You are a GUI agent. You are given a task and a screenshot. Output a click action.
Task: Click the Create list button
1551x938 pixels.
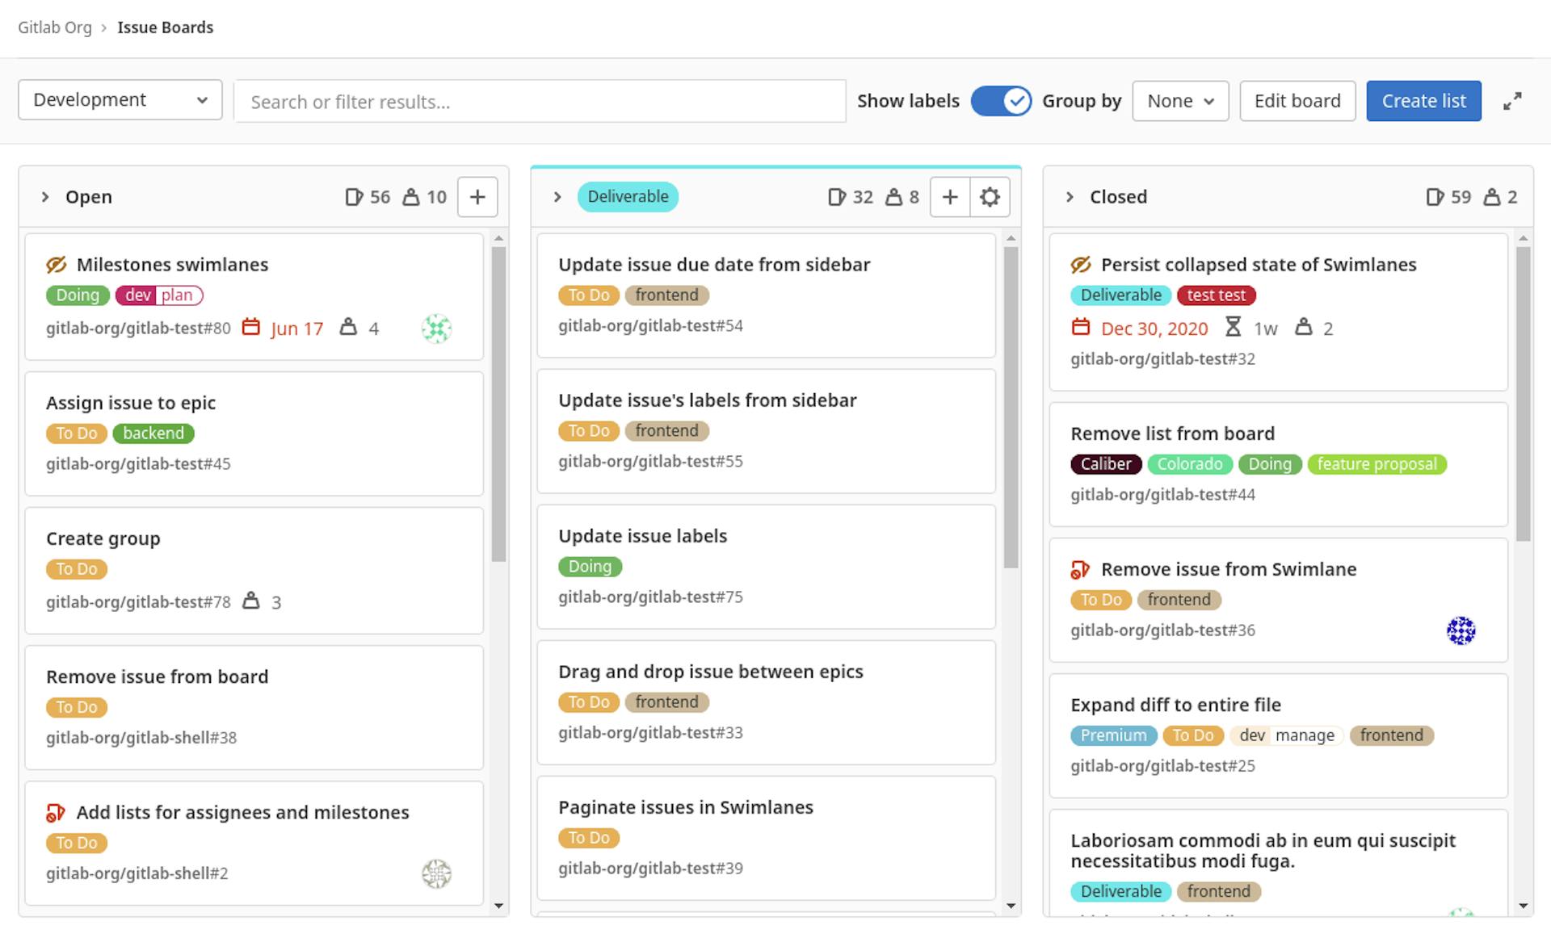pos(1423,100)
